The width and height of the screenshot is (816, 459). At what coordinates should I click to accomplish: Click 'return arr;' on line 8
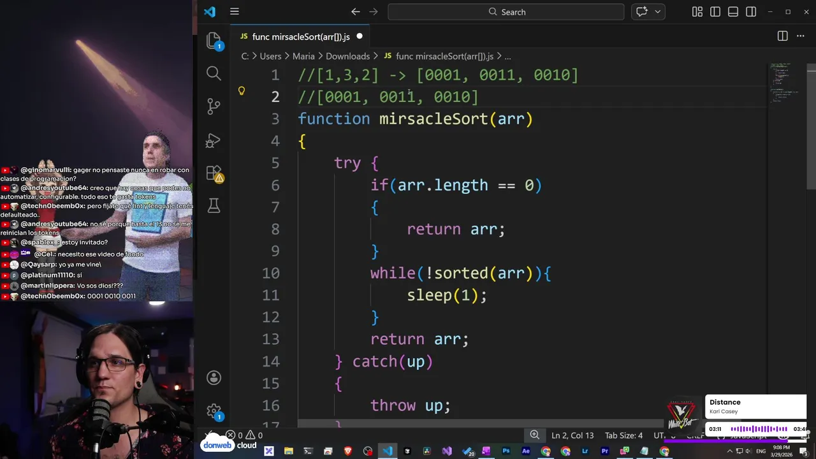(456, 229)
